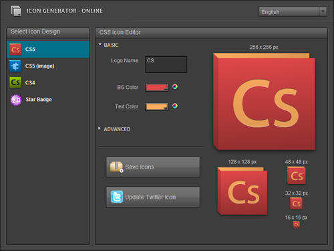Collapse the BASIC section
Viewport: 334px width, 251px height.
click(x=100, y=44)
